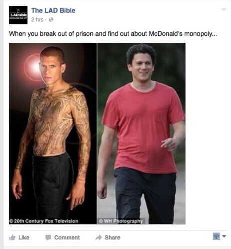Click the Comment speech bubble icon
231x249 pixels.
(48, 238)
